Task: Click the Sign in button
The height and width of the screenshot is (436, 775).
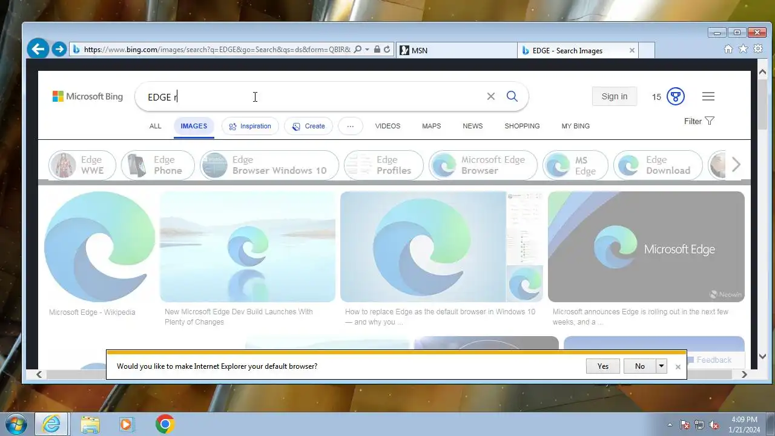Action: [x=615, y=96]
